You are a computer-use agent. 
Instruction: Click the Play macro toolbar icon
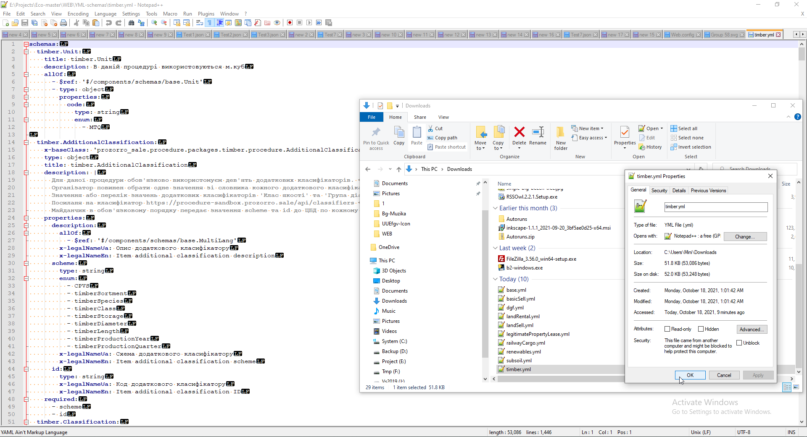[x=309, y=23]
